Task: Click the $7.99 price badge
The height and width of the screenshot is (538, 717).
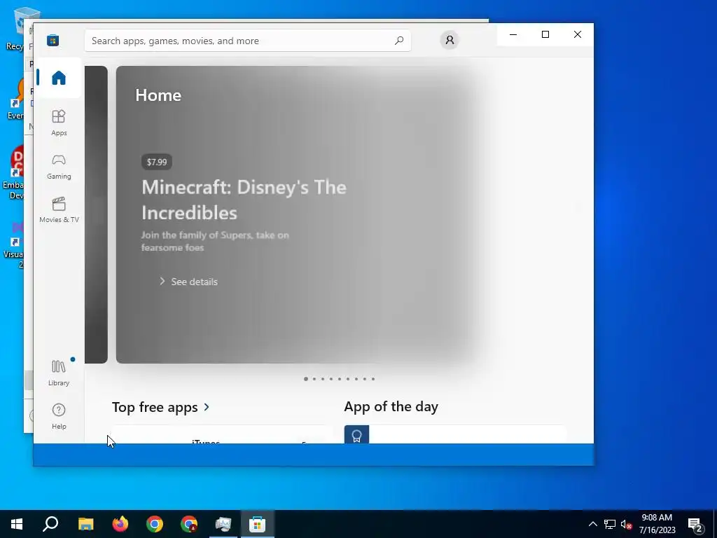Action: point(157,162)
